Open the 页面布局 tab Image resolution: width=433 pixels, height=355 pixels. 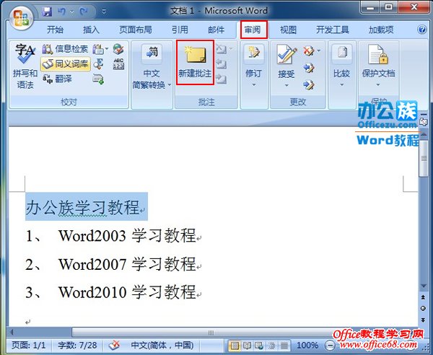pos(136,30)
